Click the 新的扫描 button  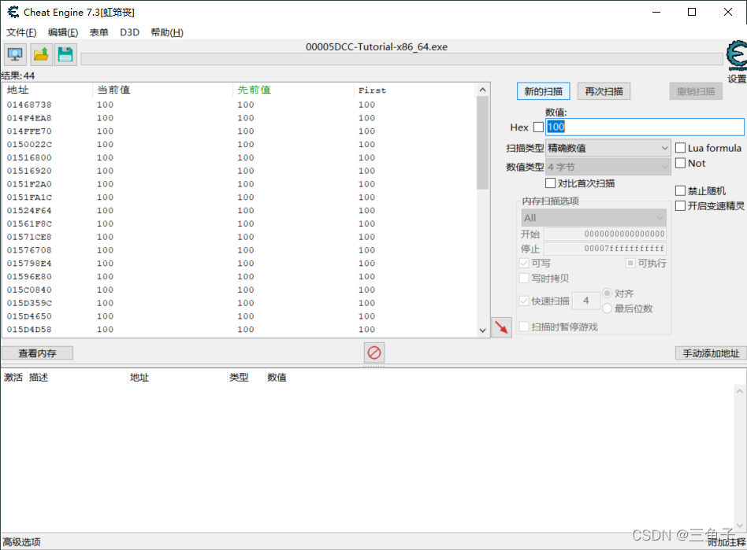point(543,91)
